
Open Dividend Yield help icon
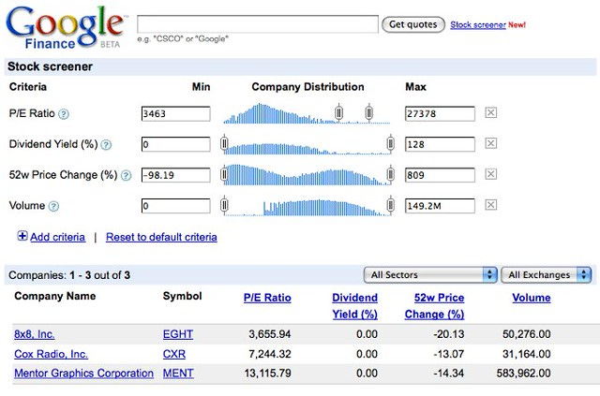point(106,145)
